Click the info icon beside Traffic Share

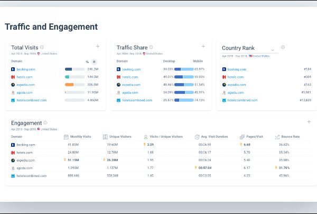(x=151, y=47)
